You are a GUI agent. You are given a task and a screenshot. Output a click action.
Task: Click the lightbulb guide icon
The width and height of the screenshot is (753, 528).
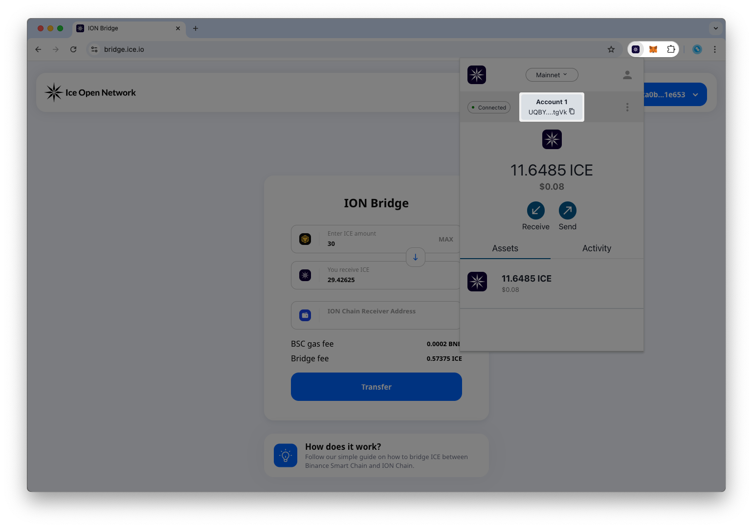[286, 455]
